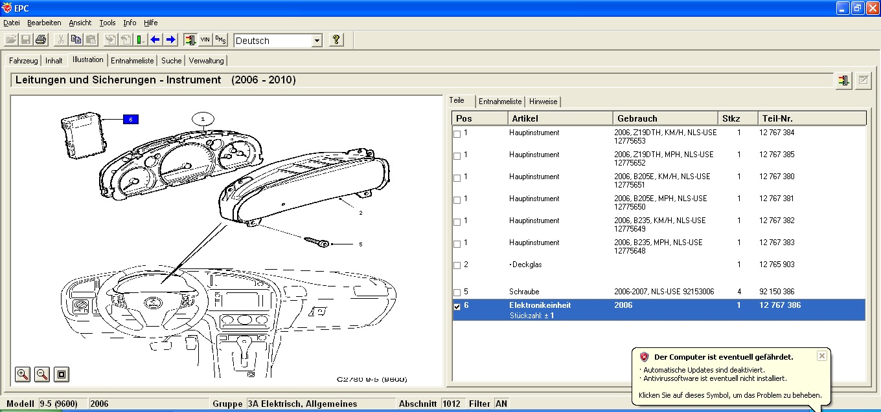
Task: Click part number 92 150 386
Action: pyautogui.click(x=777, y=292)
